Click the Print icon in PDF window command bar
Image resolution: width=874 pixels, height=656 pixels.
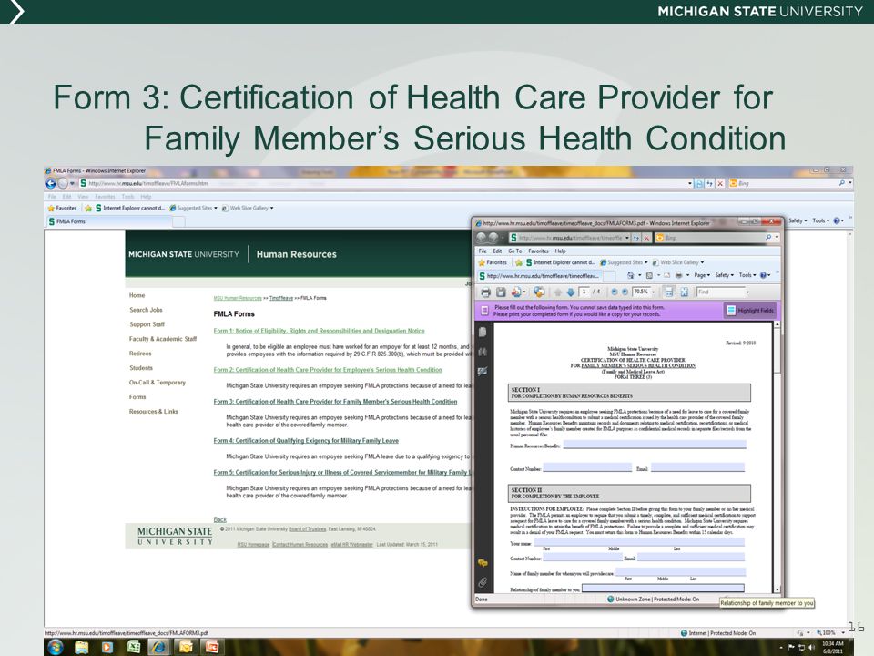tap(678, 275)
